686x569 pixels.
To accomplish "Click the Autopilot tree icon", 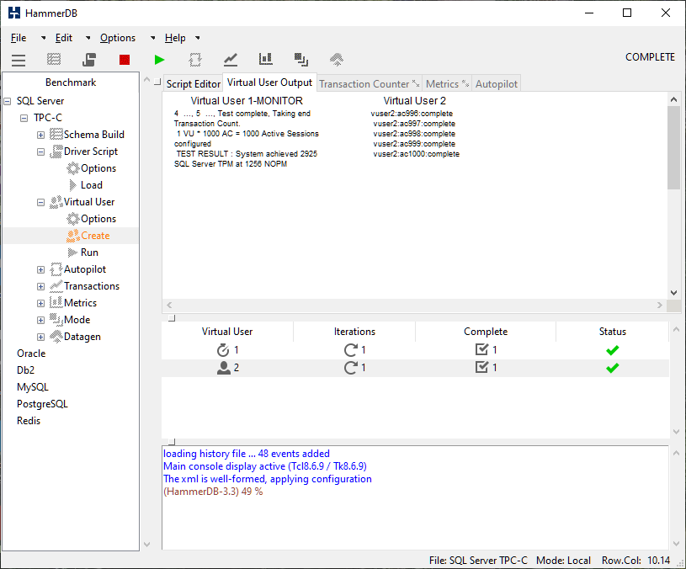I will [56, 269].
